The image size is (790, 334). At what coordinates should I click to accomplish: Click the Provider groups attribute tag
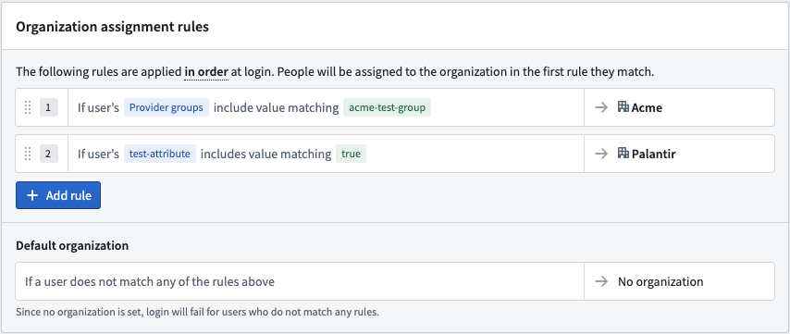(167, 107)
